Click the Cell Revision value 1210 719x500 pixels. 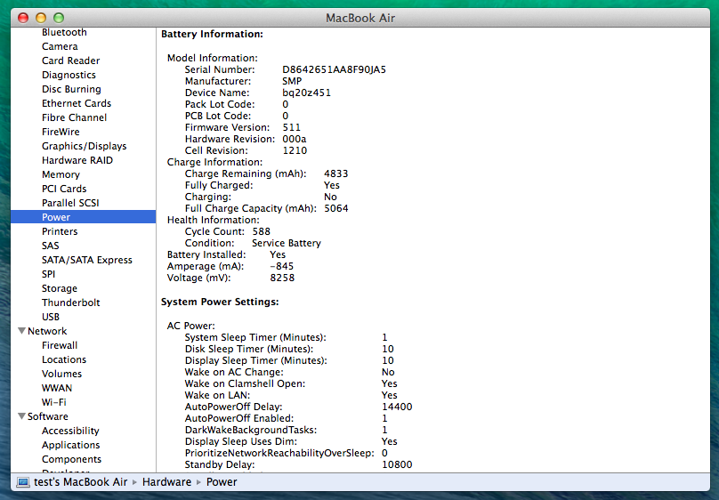(295, 150)
